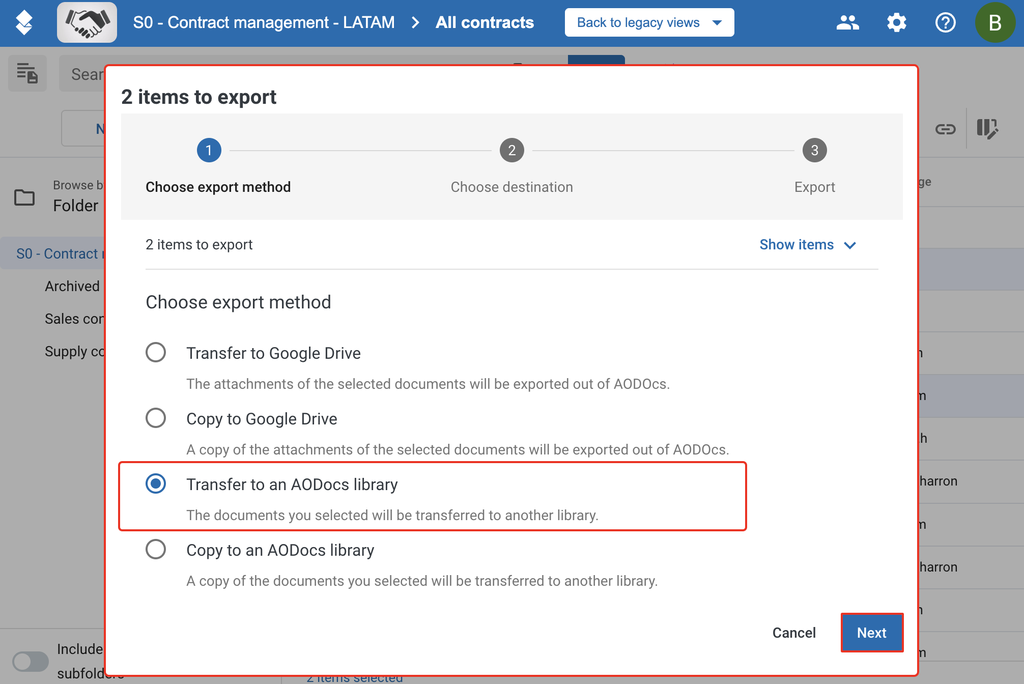Image resolution: width=1024 pixels, height=684 pixels.
Task: Click S0 - Contract management - LATAM breadcrumb
Action: coord(264,22)
